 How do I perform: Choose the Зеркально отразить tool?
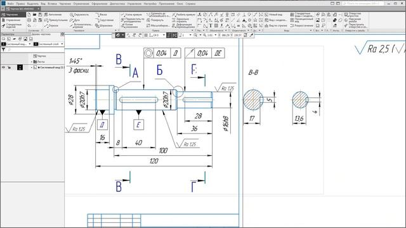pyautogui.click(x=181, y=20)
